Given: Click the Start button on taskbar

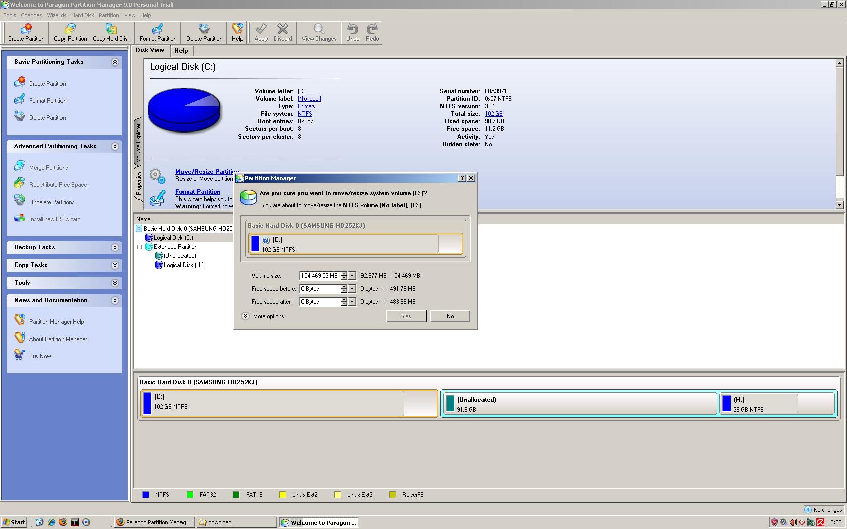Looking at the screenshot, I should tap(14, 522).
